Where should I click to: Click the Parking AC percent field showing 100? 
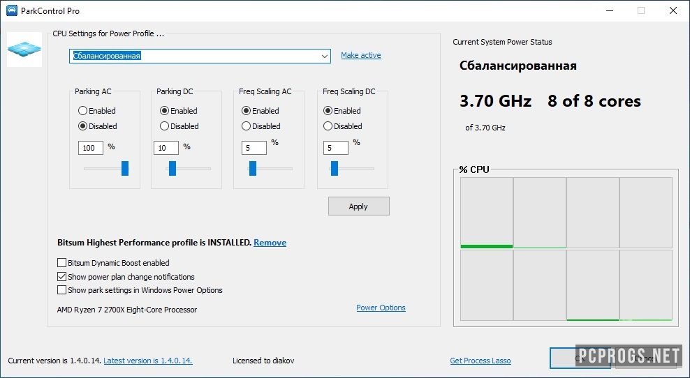[91, 148]
